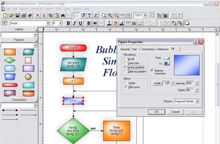The width and height of the screenshot is (220, 144).
Task: Click the Cut scissors icon
Action: click(44, 15)
